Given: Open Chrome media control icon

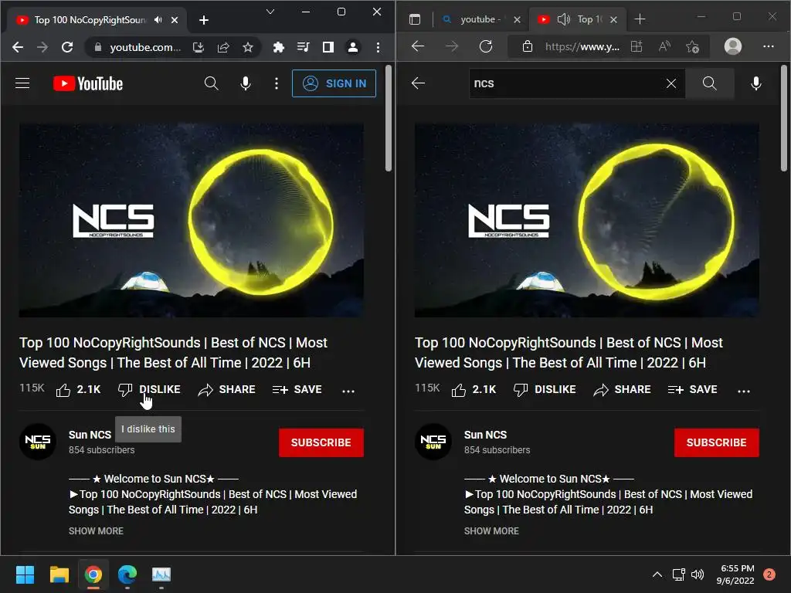Looking at the screenshot, I should (x=303, y=47).
